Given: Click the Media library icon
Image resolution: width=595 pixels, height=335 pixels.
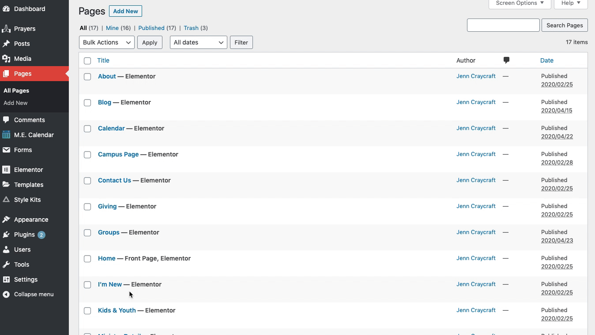Looking at the screenshot, I should [x=6, y=59].
